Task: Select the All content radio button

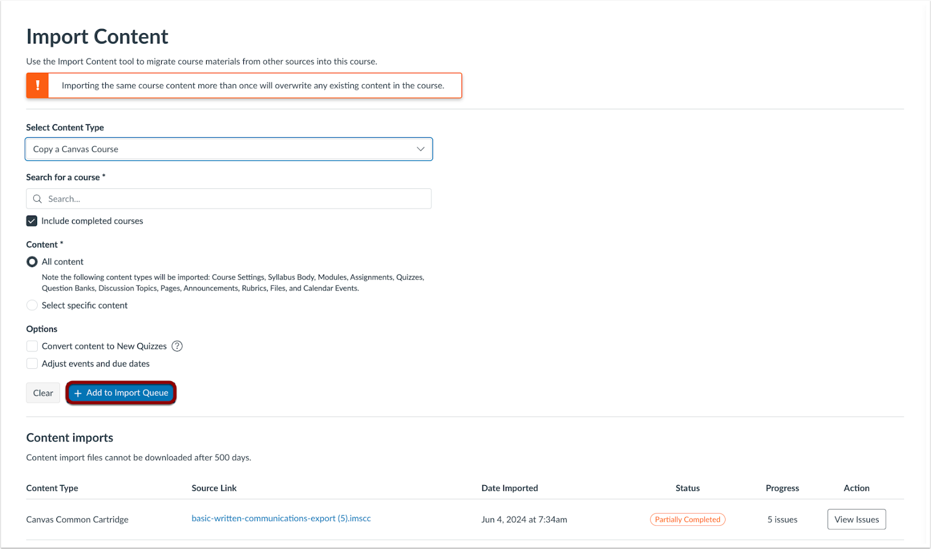Action: click(32, 261)
